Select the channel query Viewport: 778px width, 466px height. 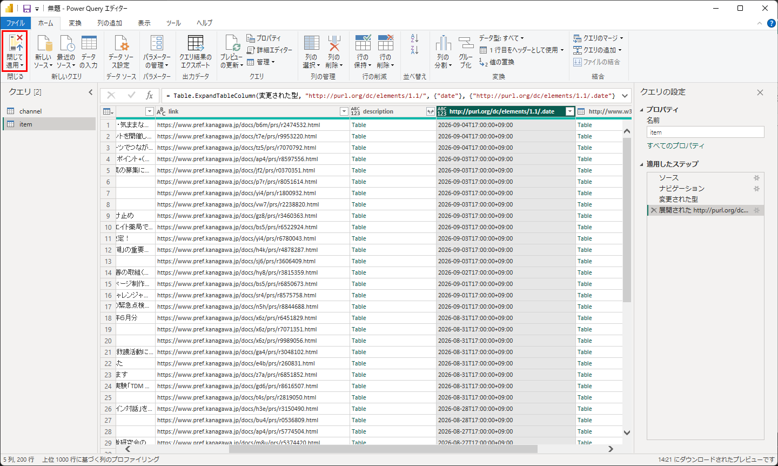point(49,111)
